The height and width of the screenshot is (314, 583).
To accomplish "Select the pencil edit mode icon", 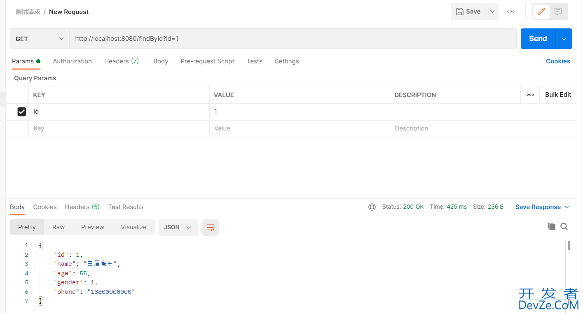I will click(541, 12).
